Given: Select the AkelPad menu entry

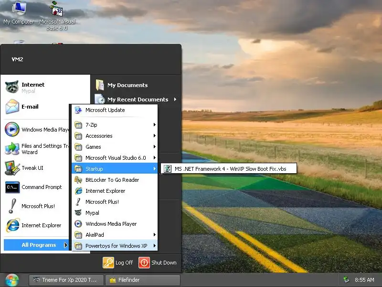Looking at the screenshot, I should tap(115, 235).
